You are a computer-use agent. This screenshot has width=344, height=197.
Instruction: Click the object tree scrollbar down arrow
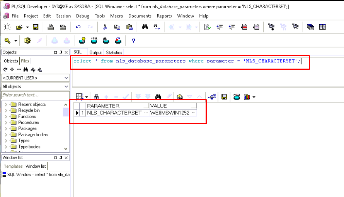(x=66, y=149)
